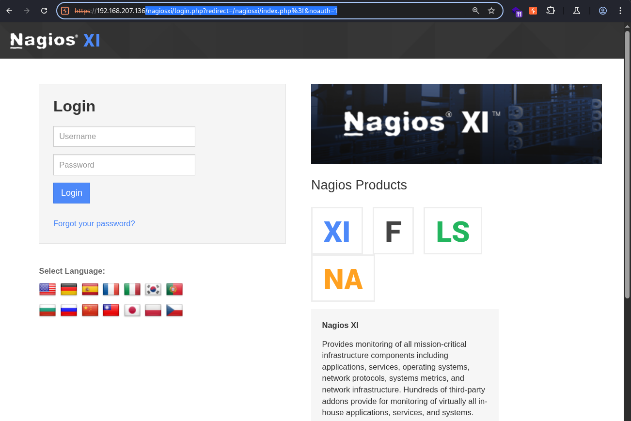The width and height of the screenshot is (631, 421).
Task: Select Chinese using the China flag
Action: [90, 310]
